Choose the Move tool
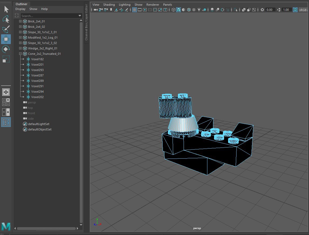 (6, 39)
